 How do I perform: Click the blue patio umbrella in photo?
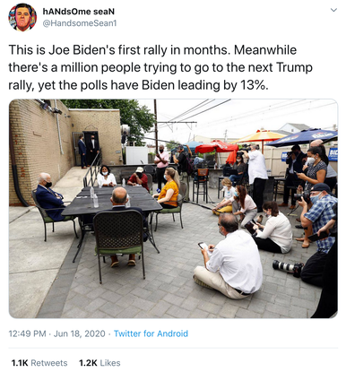302,137
